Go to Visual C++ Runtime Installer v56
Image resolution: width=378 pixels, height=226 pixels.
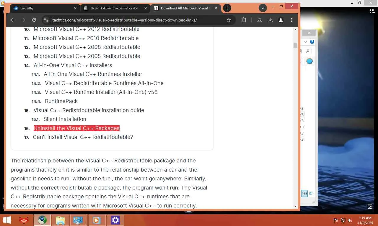pos(101,92)
